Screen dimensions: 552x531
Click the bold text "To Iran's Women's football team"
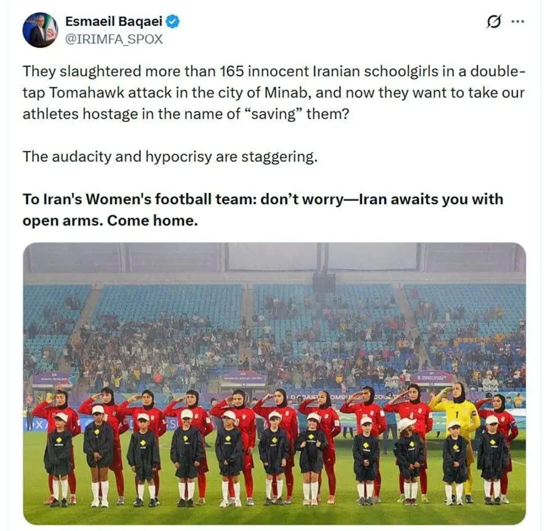tap(139, 199)
